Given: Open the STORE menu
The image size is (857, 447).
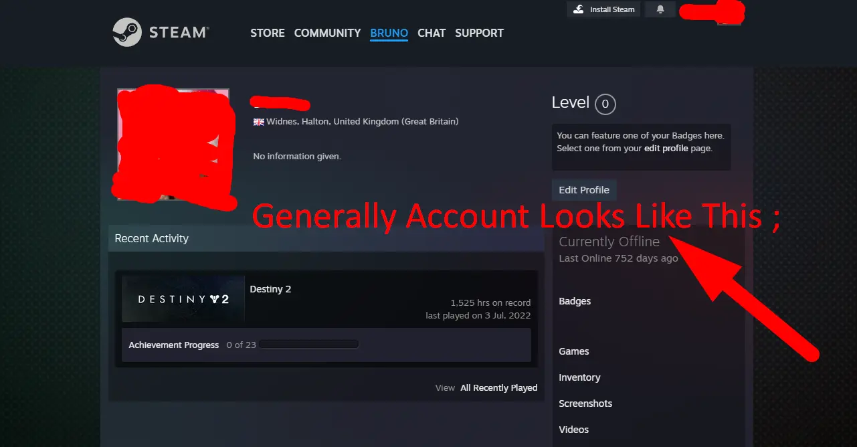Looking at the screenshot, I should [x=268, y=33].
